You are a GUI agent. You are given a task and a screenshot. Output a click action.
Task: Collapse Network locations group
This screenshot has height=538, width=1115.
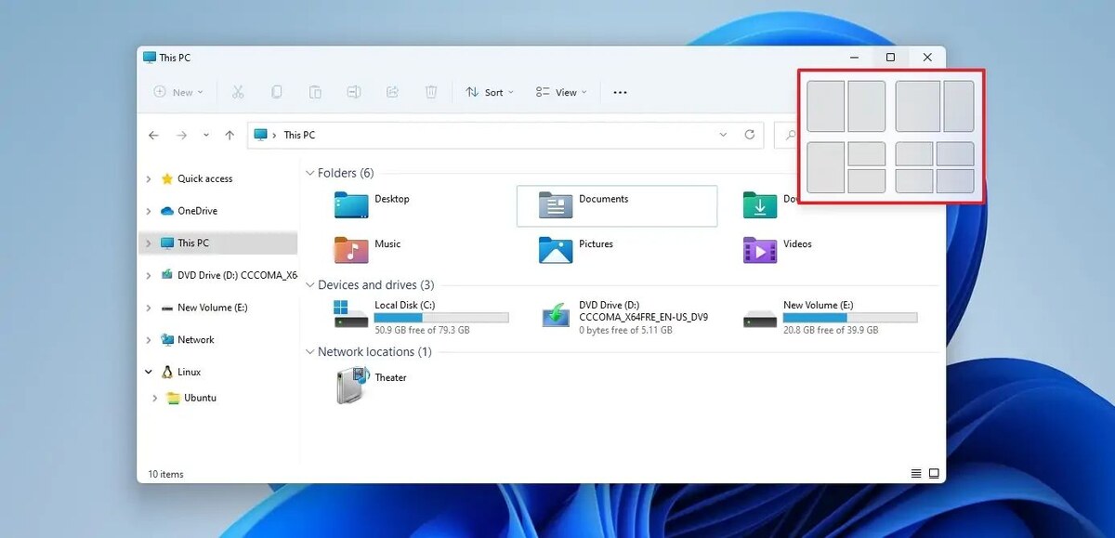[x=310, y=352]
